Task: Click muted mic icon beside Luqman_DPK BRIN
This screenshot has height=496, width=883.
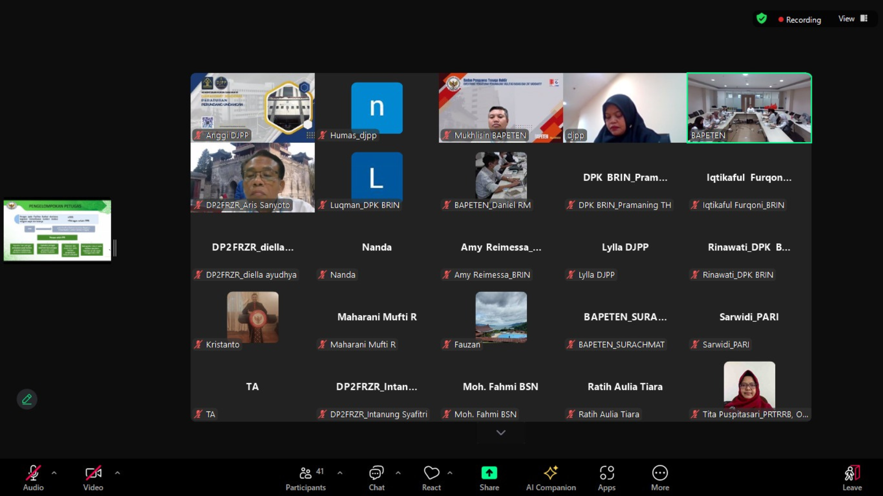Action: click(322, 205)
